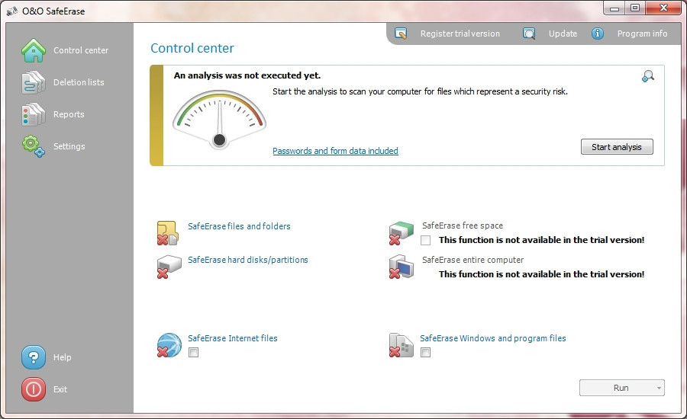Image resolution: width=687 pixels, height=419 pixels.
Task: Click the magnifier icon in analysis panel
Action: [x=648, y=76]
